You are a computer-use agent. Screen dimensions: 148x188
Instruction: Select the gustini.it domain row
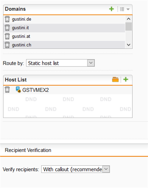coord(64,28)
